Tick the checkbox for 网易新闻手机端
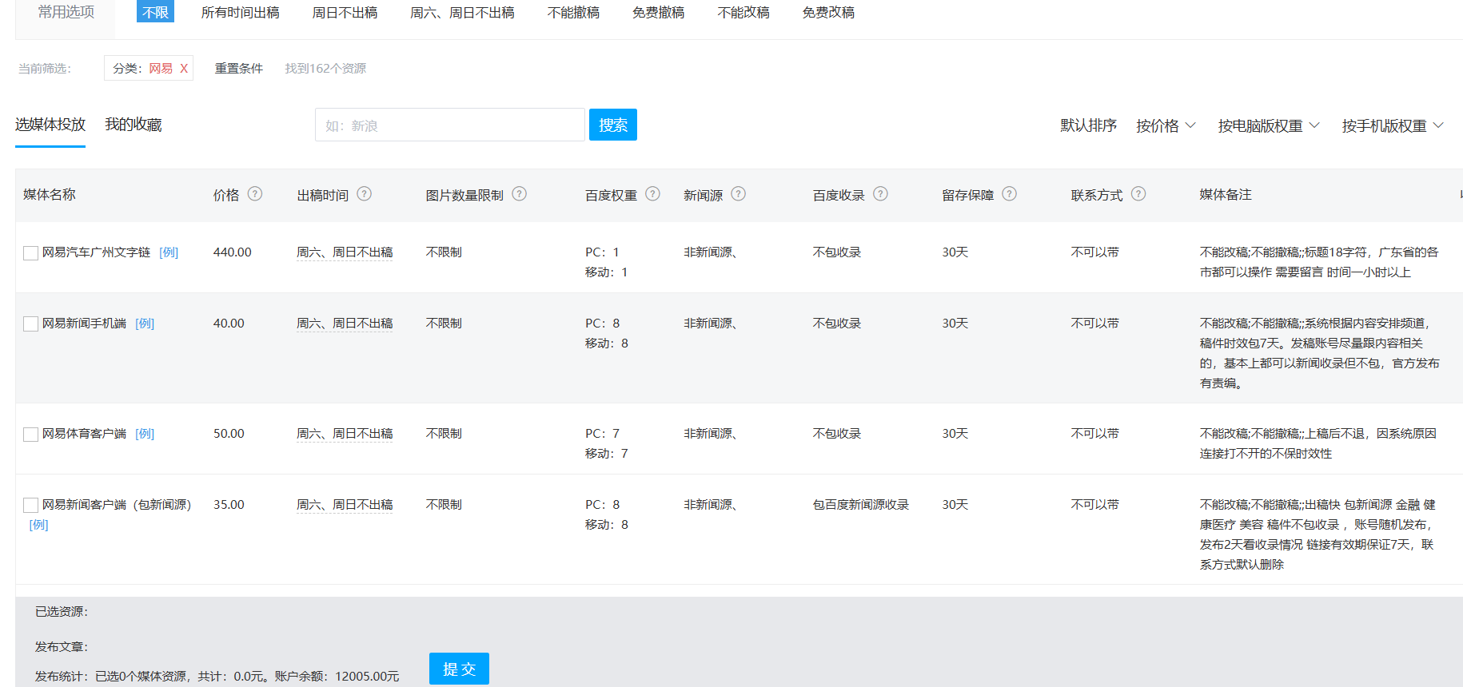Screen dimensions: 1463x687 tap(31, 324)
